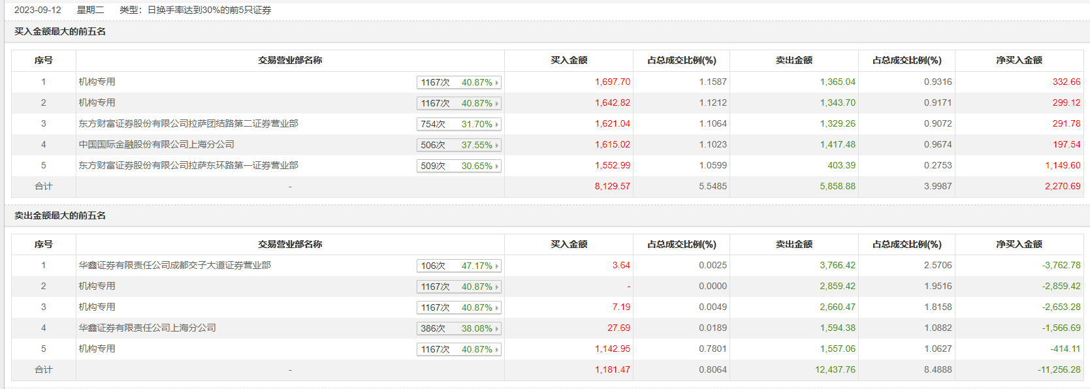The height and width of the screenshot is (389, 1090).
Task: Open 中国国际金融股份有限公司上海分公司 link
Action: coord(156,144)
